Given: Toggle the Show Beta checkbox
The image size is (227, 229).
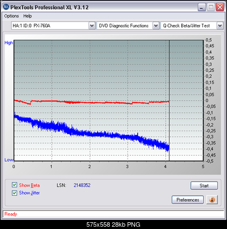Looking at the screenshot, I should [14, 185].
